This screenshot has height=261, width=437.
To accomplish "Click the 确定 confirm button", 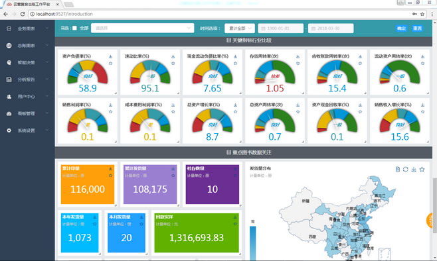I will point(401,28).
